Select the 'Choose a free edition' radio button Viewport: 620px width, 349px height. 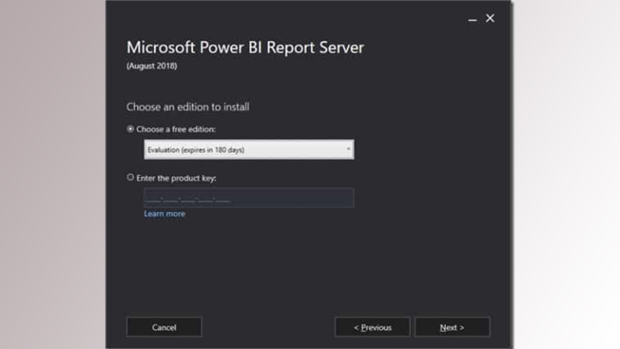(x=130, y=129)
